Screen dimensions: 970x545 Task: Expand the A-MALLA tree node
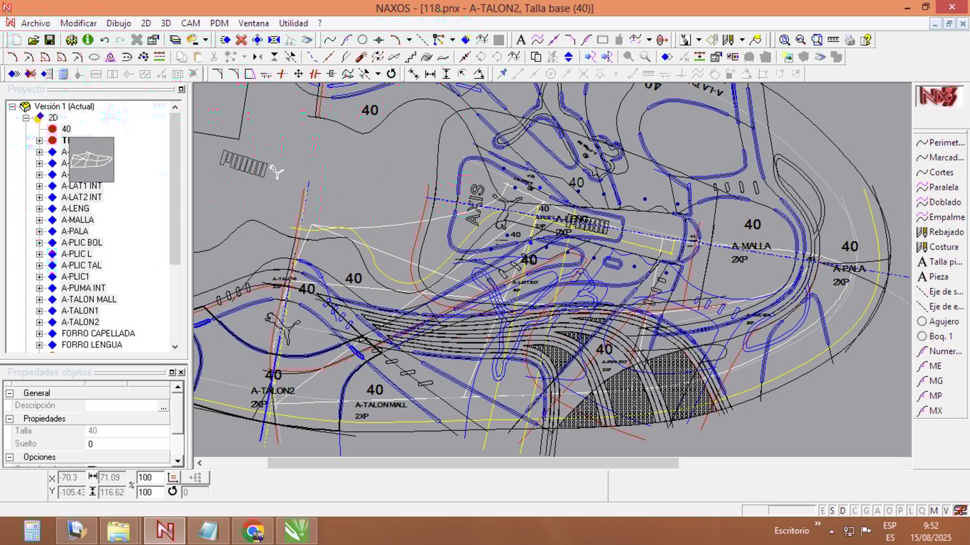pyautogui.click(x=39, y=220)
